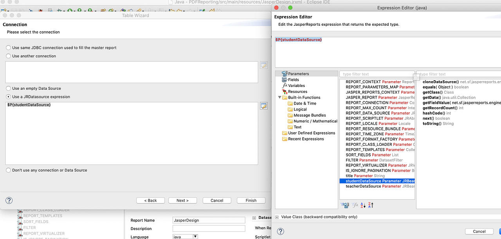Screen dimensions: 501x239
Task: Open the Text functions folder
Action: 297,127
